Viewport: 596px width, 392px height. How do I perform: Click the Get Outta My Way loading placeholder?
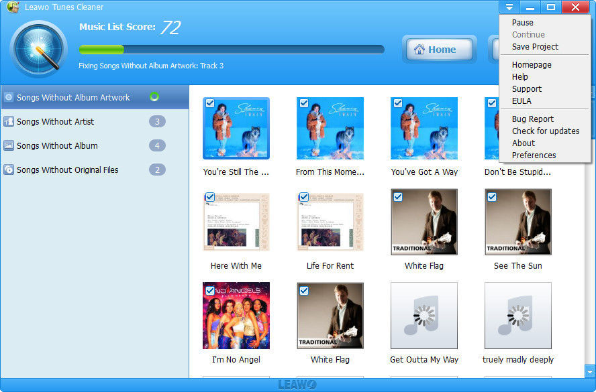(x=424, y=316)
